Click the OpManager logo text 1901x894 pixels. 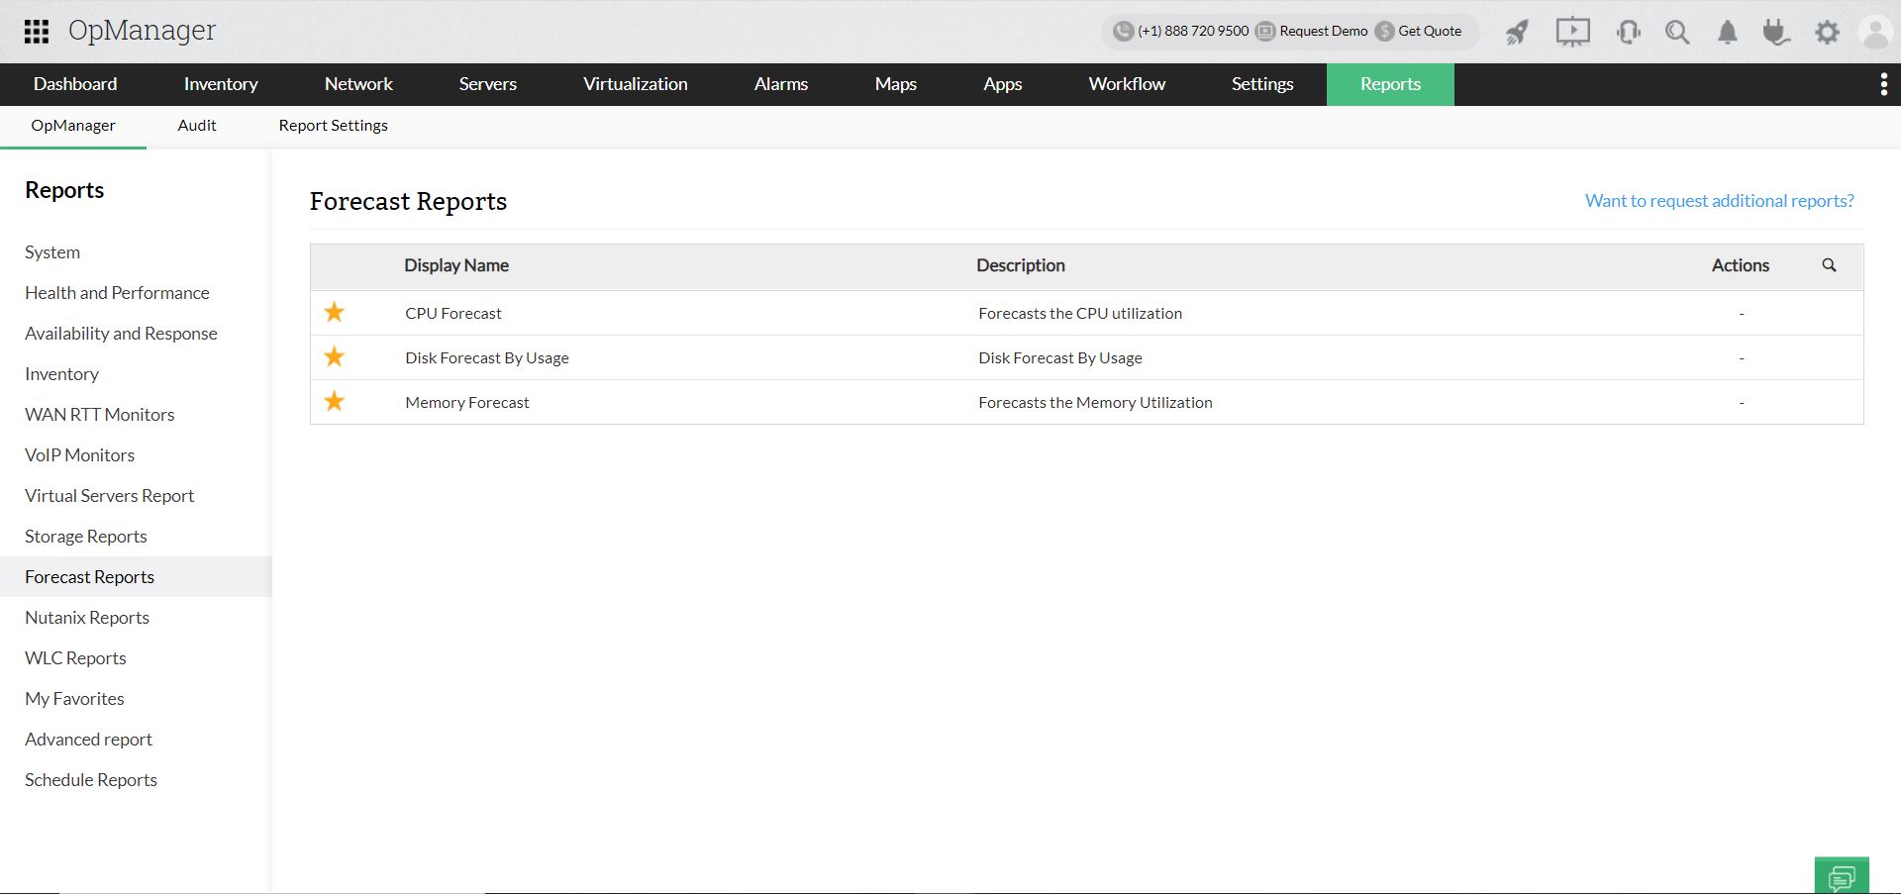click(x=142, y=31)
